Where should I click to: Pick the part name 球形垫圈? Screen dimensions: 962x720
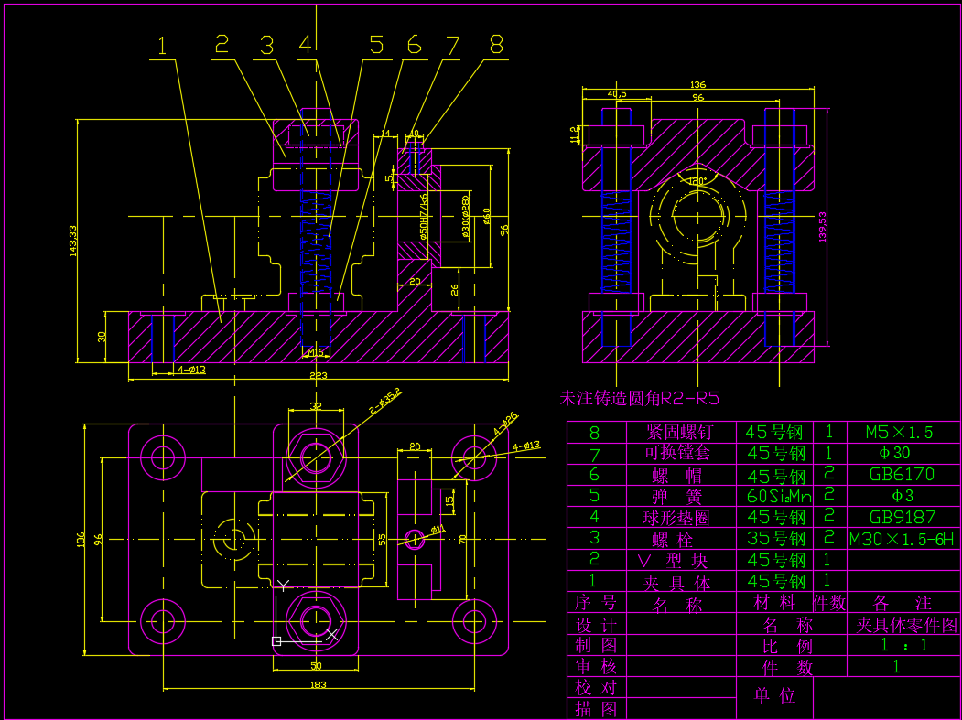(x=676, y=518)
